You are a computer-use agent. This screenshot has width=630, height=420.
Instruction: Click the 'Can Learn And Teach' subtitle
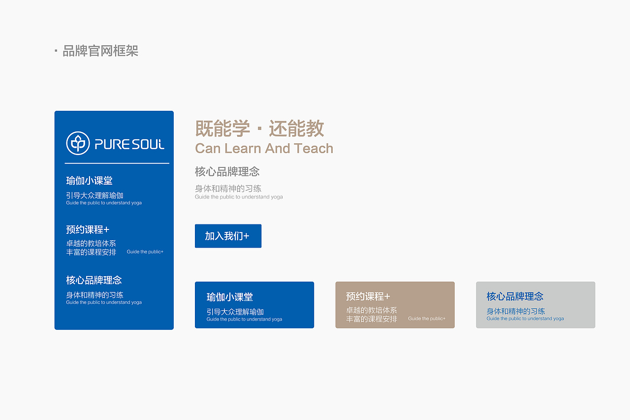tap(264, 148)
